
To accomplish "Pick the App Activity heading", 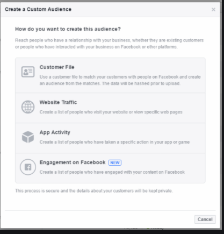I will click(x=55, y=132).
